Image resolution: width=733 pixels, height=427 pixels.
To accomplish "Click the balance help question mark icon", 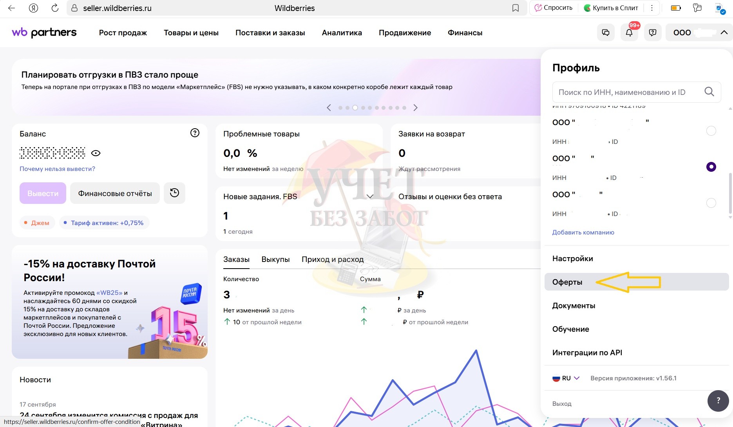I will (195, 133).
